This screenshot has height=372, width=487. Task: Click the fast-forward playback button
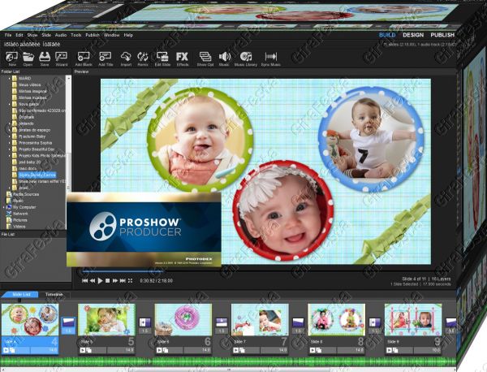click(115, 281)
